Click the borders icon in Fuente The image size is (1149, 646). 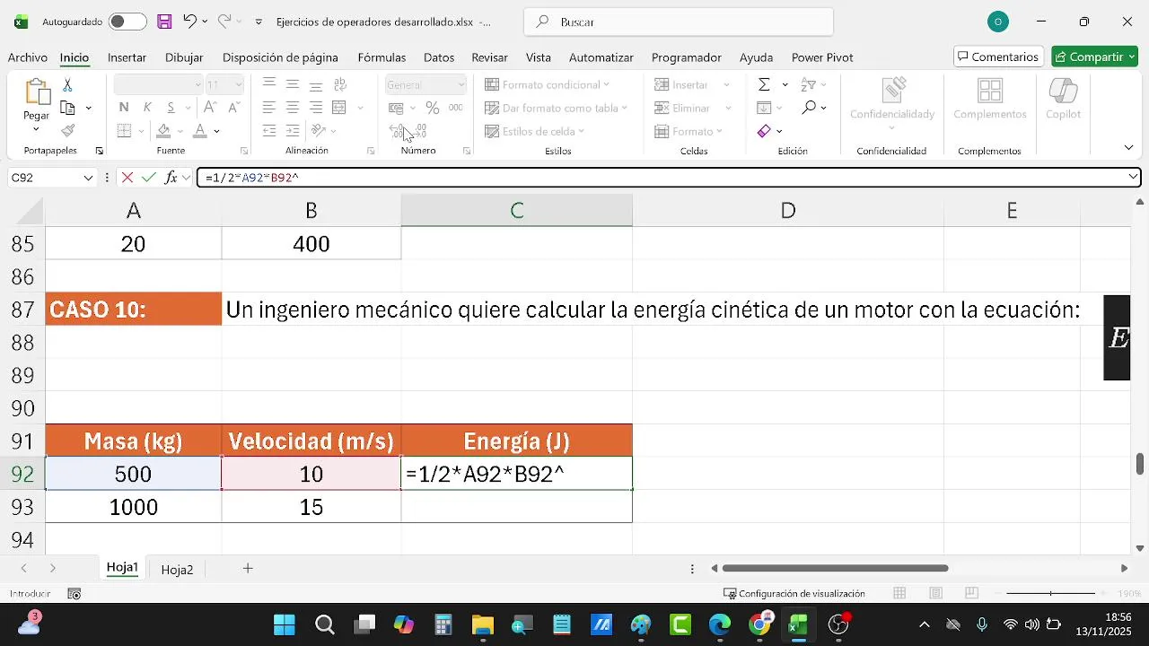pyautogui.click(x=125, y=131)
